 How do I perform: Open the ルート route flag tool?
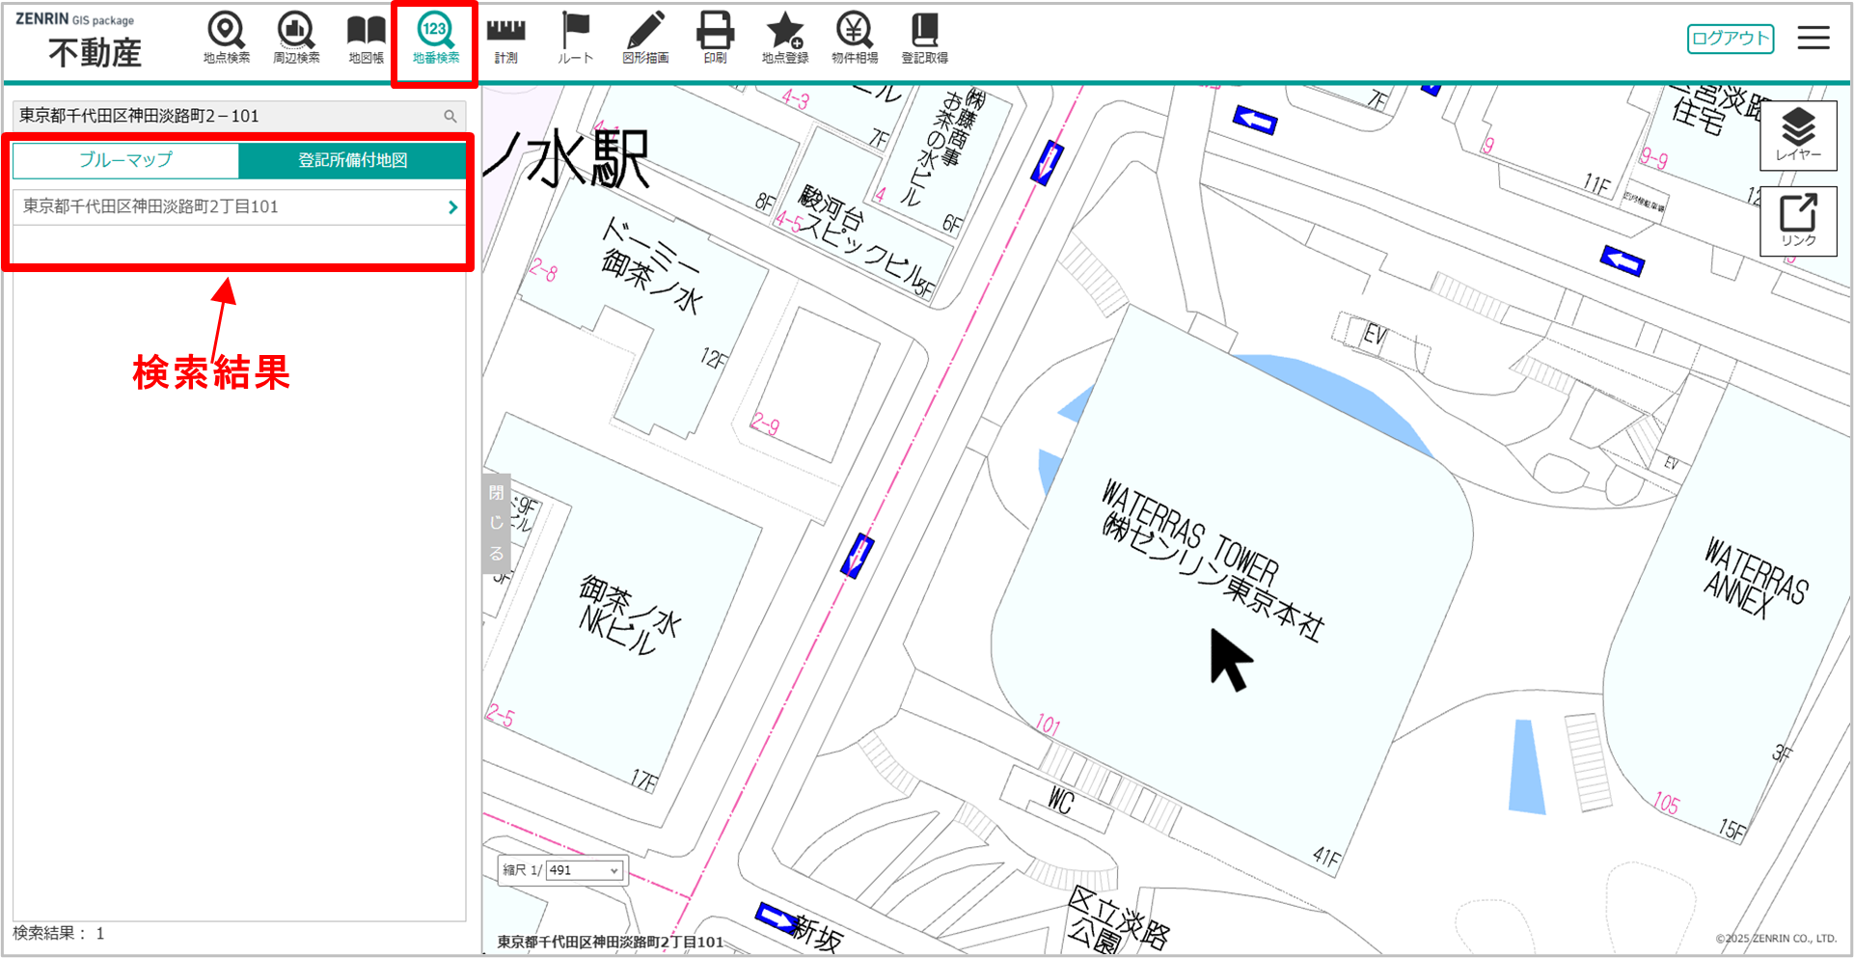[575, 39]
